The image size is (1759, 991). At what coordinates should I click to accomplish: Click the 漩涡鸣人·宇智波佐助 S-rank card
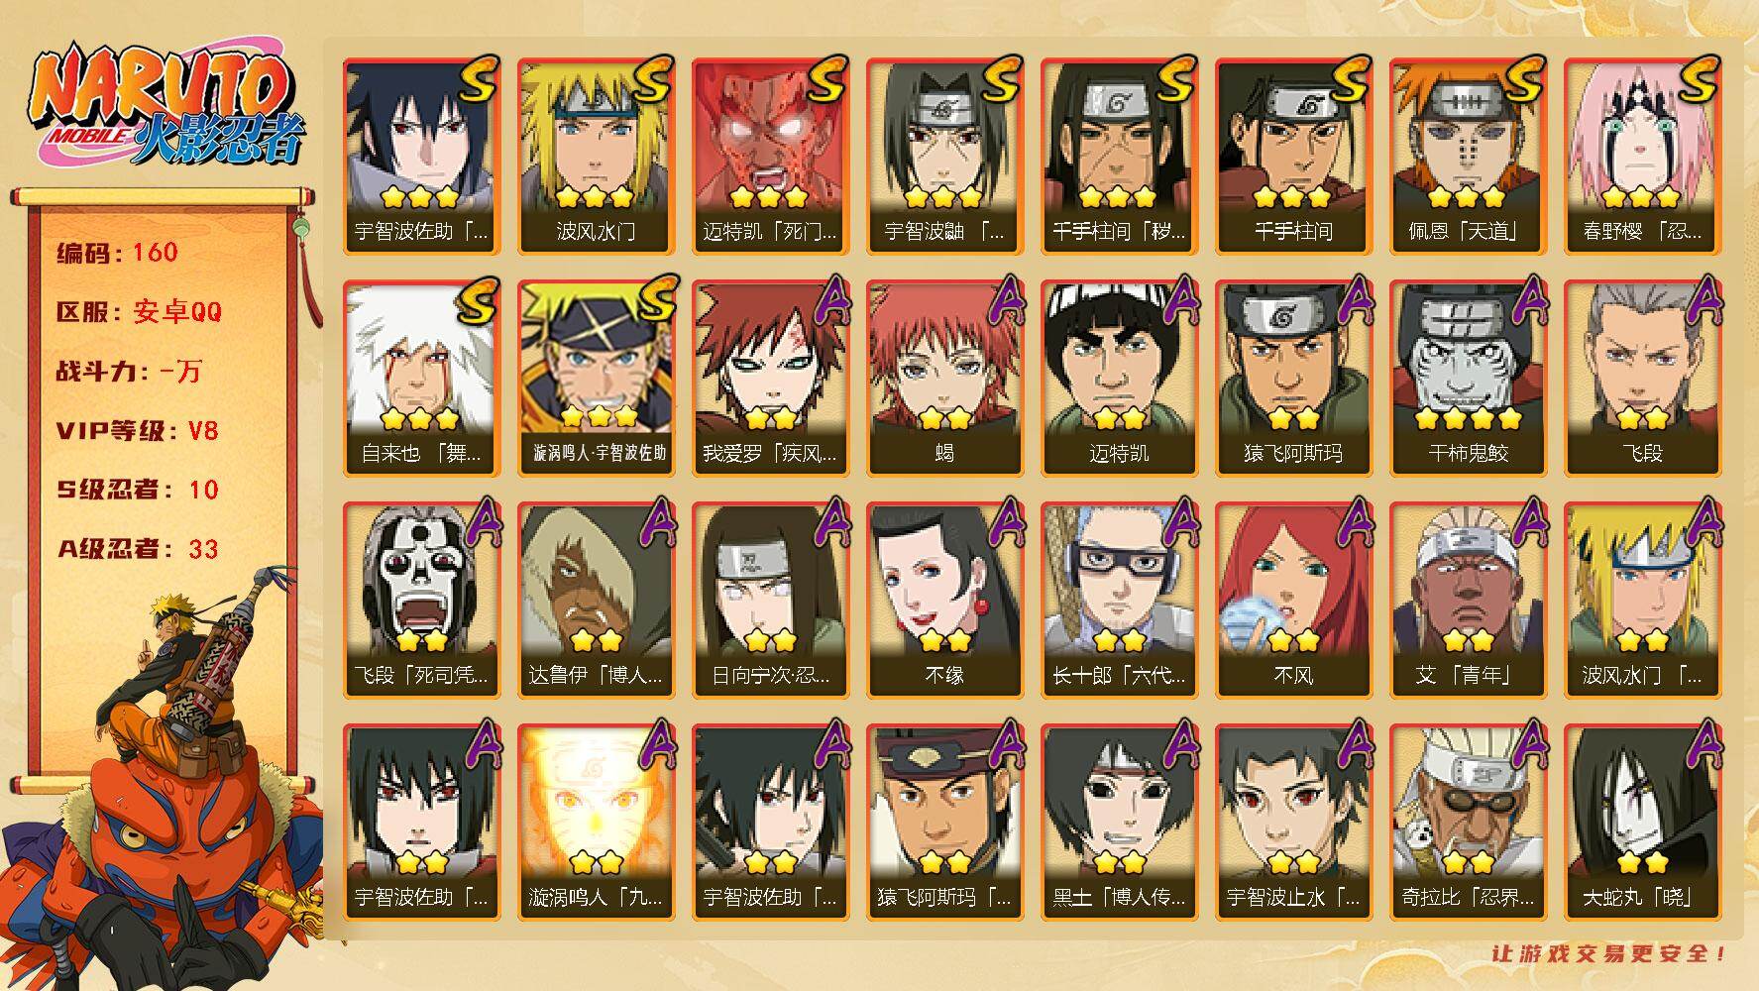pos(596,379)
